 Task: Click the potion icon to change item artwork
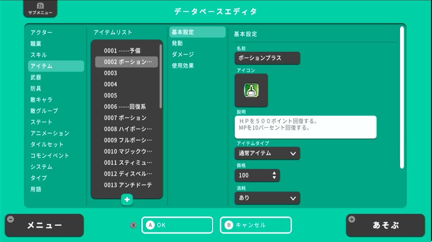coord(251,91)
